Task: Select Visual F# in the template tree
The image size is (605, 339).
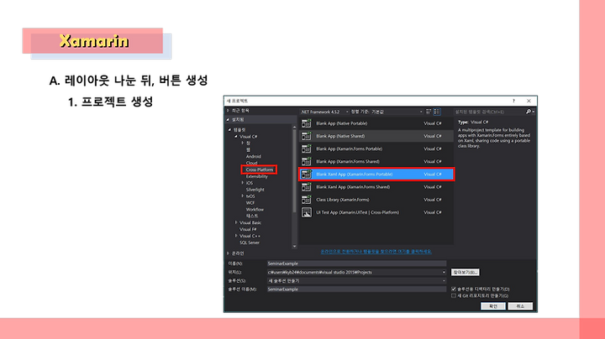Action: click(248, 229)
